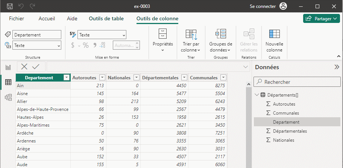The height and width of the screenshot is (168, 343).
Task: Open the Autoroutes column filter dropdown
Action: 102,77
